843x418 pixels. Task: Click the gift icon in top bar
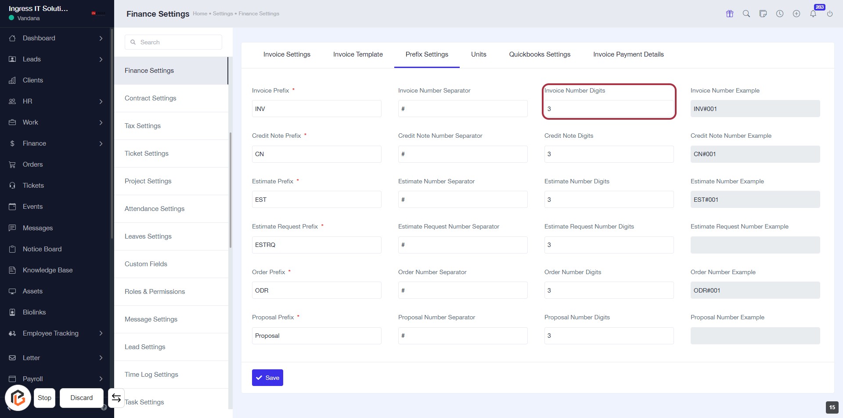coord(730,14)
